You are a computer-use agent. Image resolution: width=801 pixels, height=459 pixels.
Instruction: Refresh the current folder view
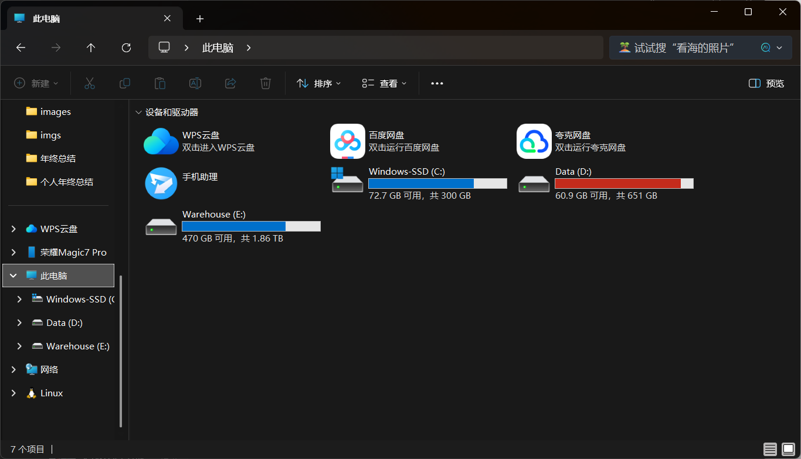coord(126,48)
